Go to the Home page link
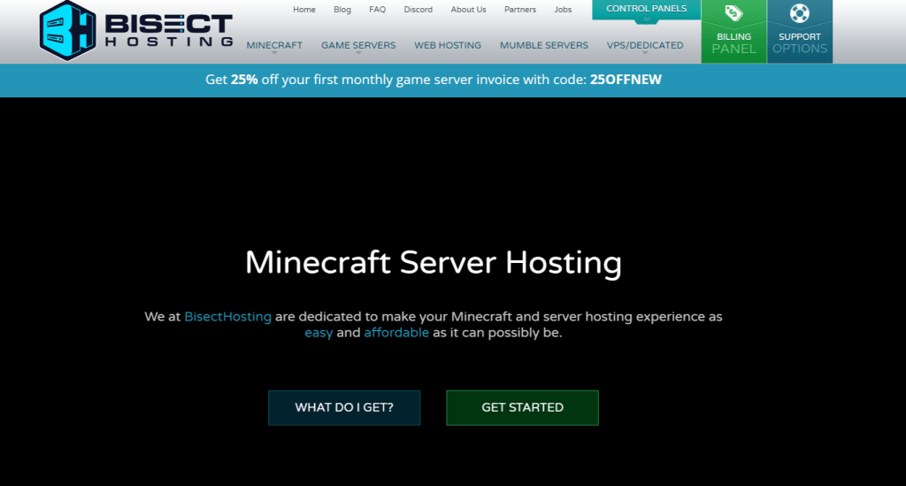Screen dimensions: 906x486 point(304,9)
